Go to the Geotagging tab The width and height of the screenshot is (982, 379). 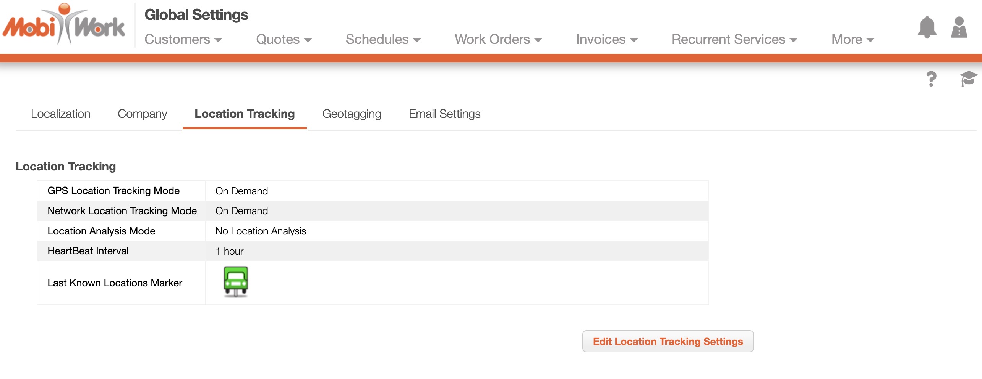click(x=352, y=114)
